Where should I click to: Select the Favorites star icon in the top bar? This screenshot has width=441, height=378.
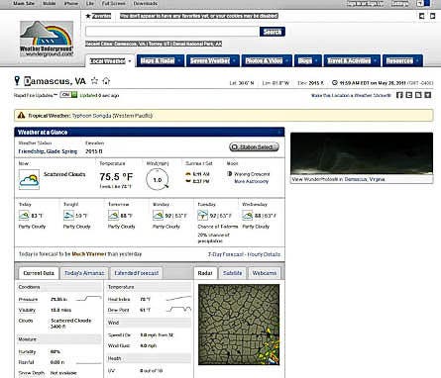click(x=88, y=16)
